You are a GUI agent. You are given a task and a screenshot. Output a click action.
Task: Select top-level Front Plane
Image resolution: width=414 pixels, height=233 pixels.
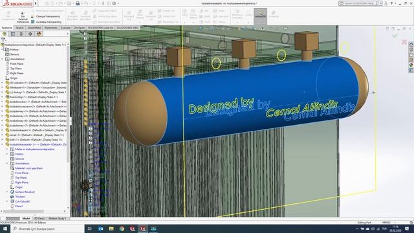coord(17,63)
